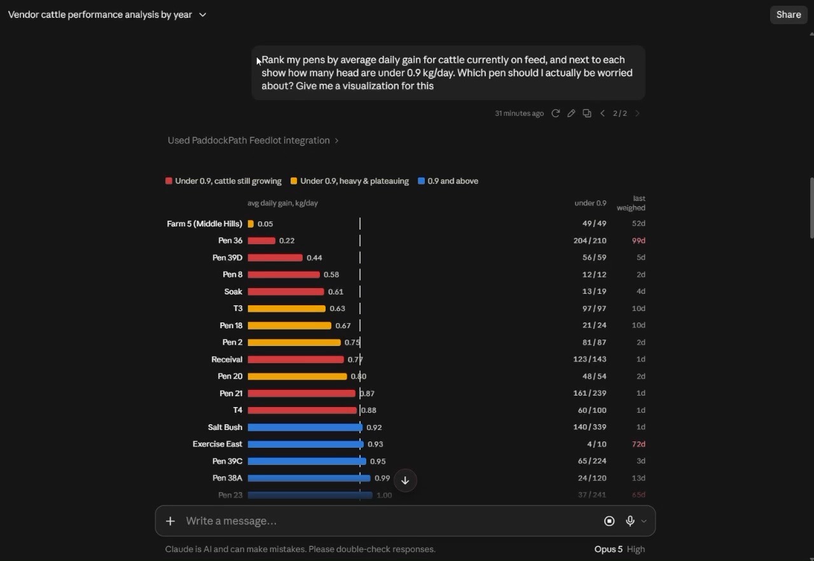The width and height of the screenshot is (814, 561).
Task: Select the Salt Bush blue bar
Action: [305, 427]
